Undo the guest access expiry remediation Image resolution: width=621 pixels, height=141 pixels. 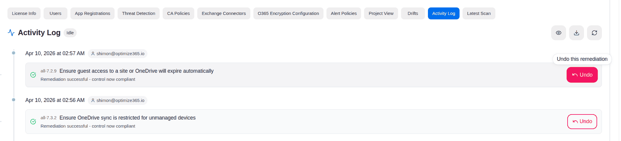point(582,75)
